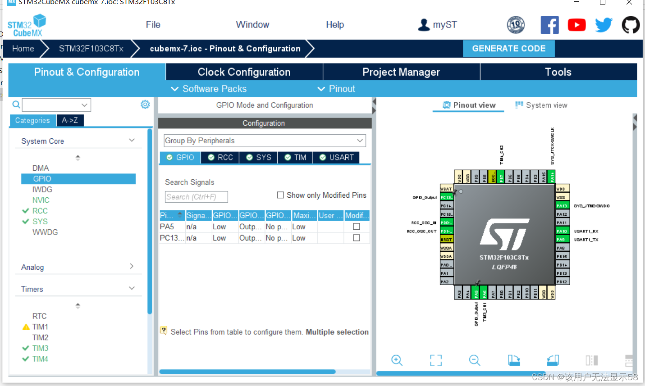Click the STM32F103C8Tx breadcrumb
This screenshot has height=386, width=645.
coord(91,49)
